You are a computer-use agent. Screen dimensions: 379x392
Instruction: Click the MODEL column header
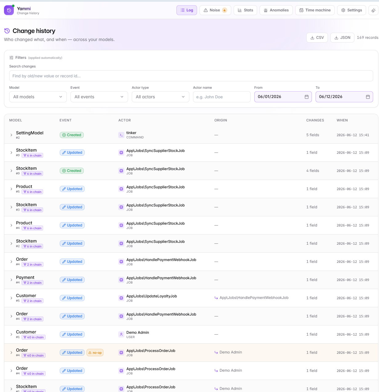(16, 120)
